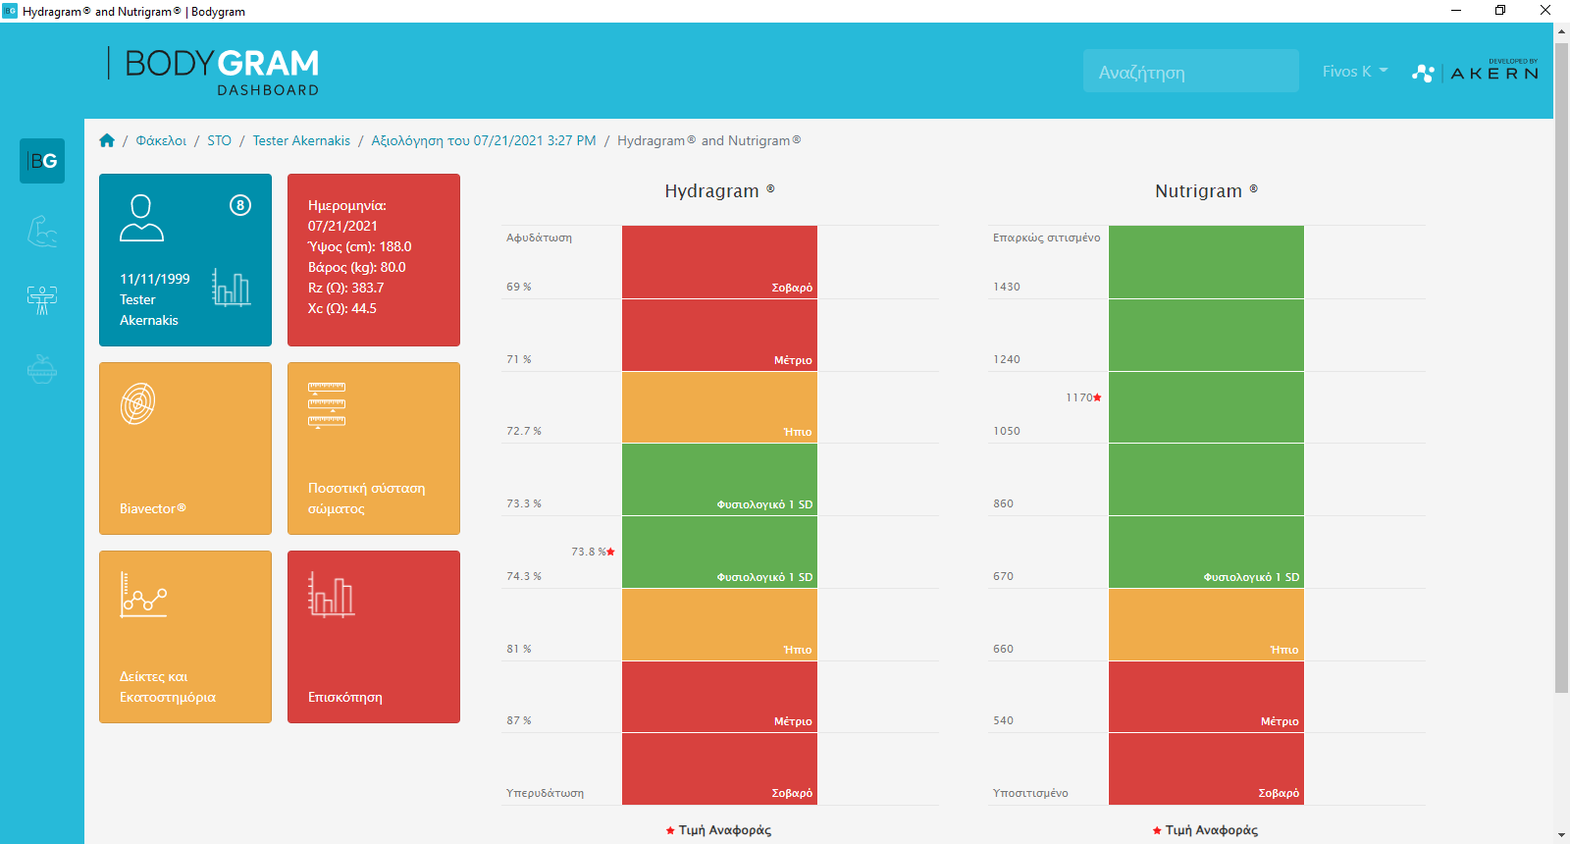Viewport: 1570px width, 844px height.
Task: Click the Επαρκώς σιτισμένο label
Action: [1046, 237]
